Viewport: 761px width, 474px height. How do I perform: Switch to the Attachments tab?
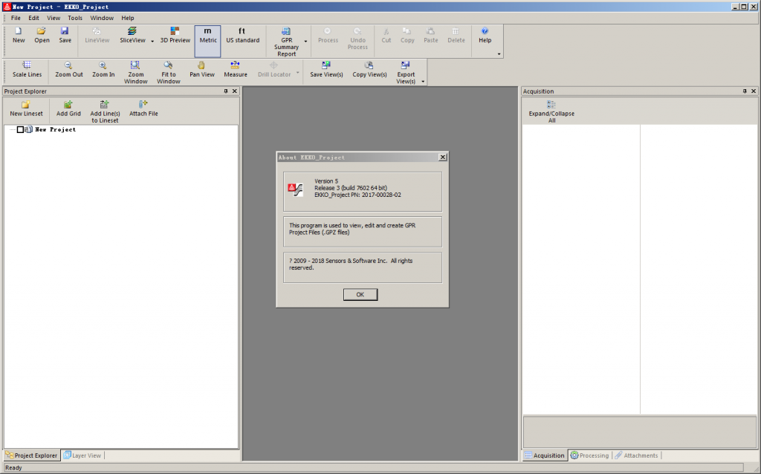636,455
